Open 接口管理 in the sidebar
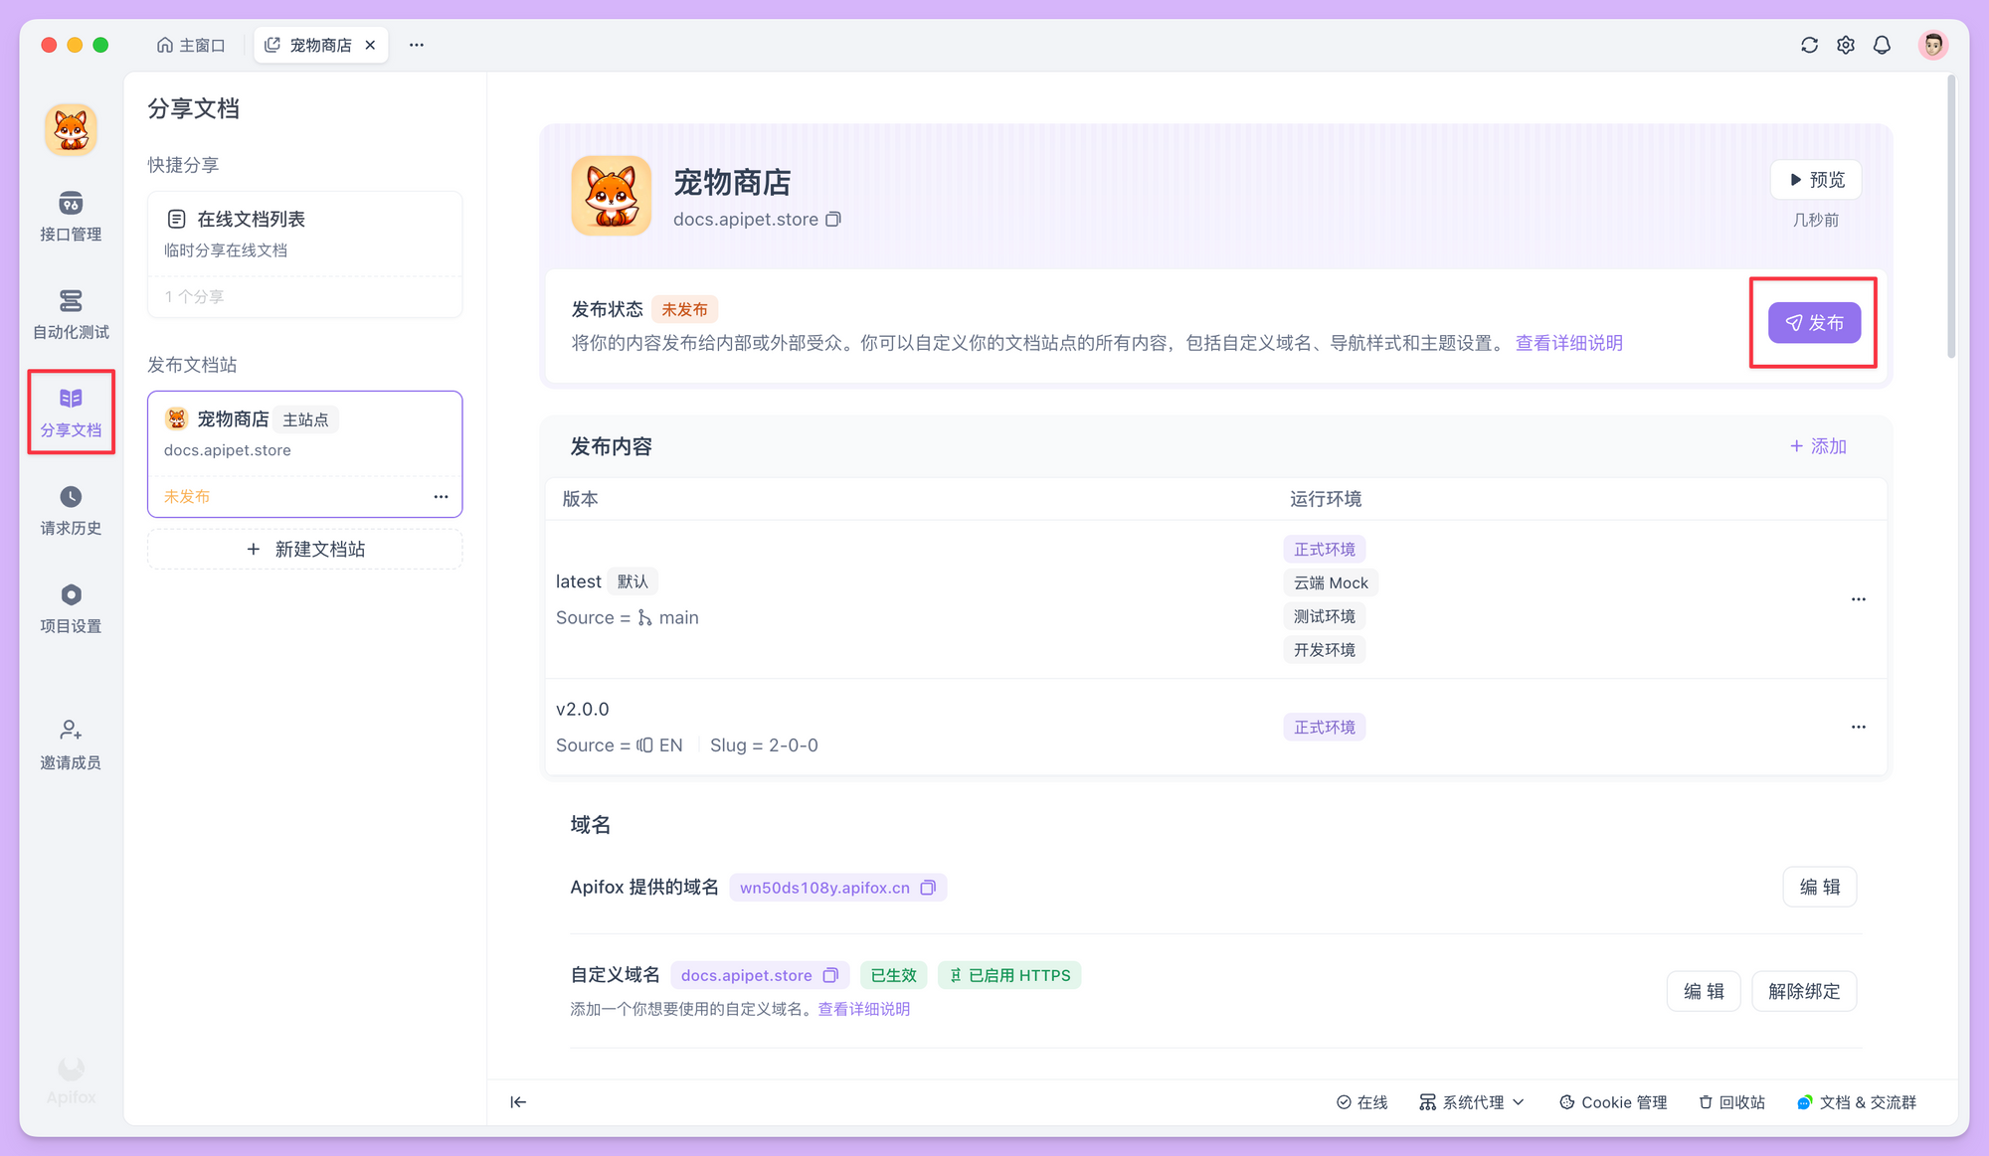This screenshot has height=1156, width=1989. pyautogui.click(x=71, y=217)
